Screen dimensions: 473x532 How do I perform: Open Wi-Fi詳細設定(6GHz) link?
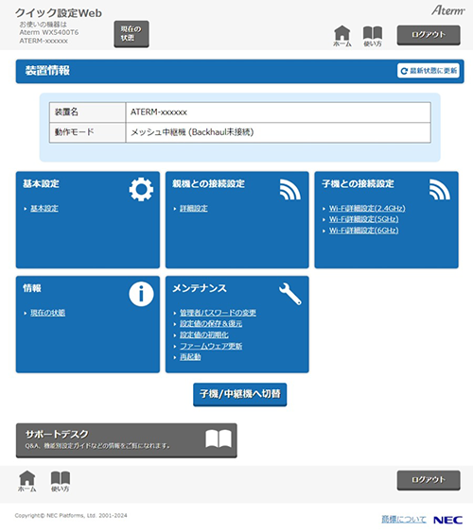pyautogui.click(x=363, y=231)
